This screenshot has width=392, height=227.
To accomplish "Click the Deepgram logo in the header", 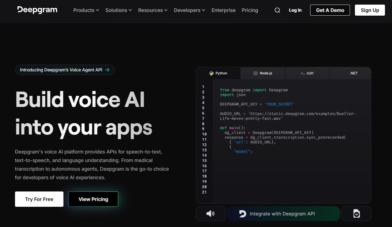I will [x=37, y=10].
